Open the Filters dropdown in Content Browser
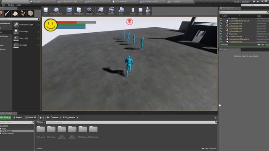Viewport: 269px width, 151px height. coord(40,122)
